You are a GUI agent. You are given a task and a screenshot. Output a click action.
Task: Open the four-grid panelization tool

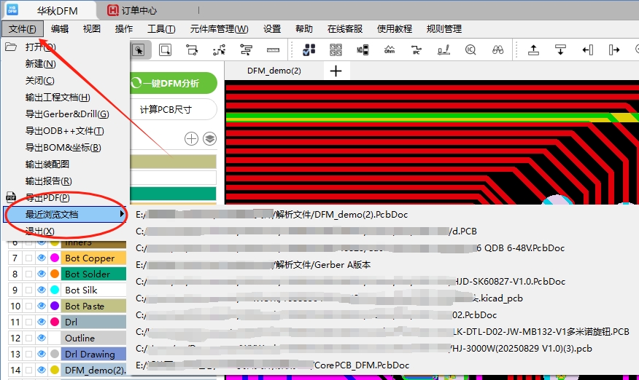[x=336, y=50]
